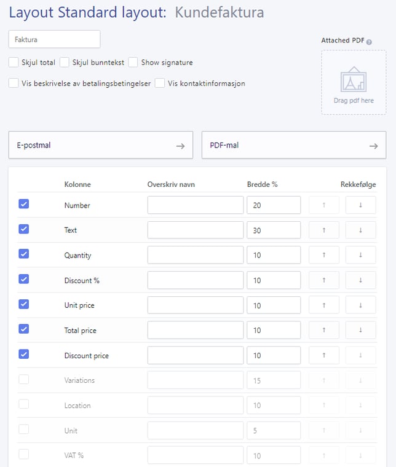
Task: Click the Faktura name input field
Action: [x=54, y=39]
